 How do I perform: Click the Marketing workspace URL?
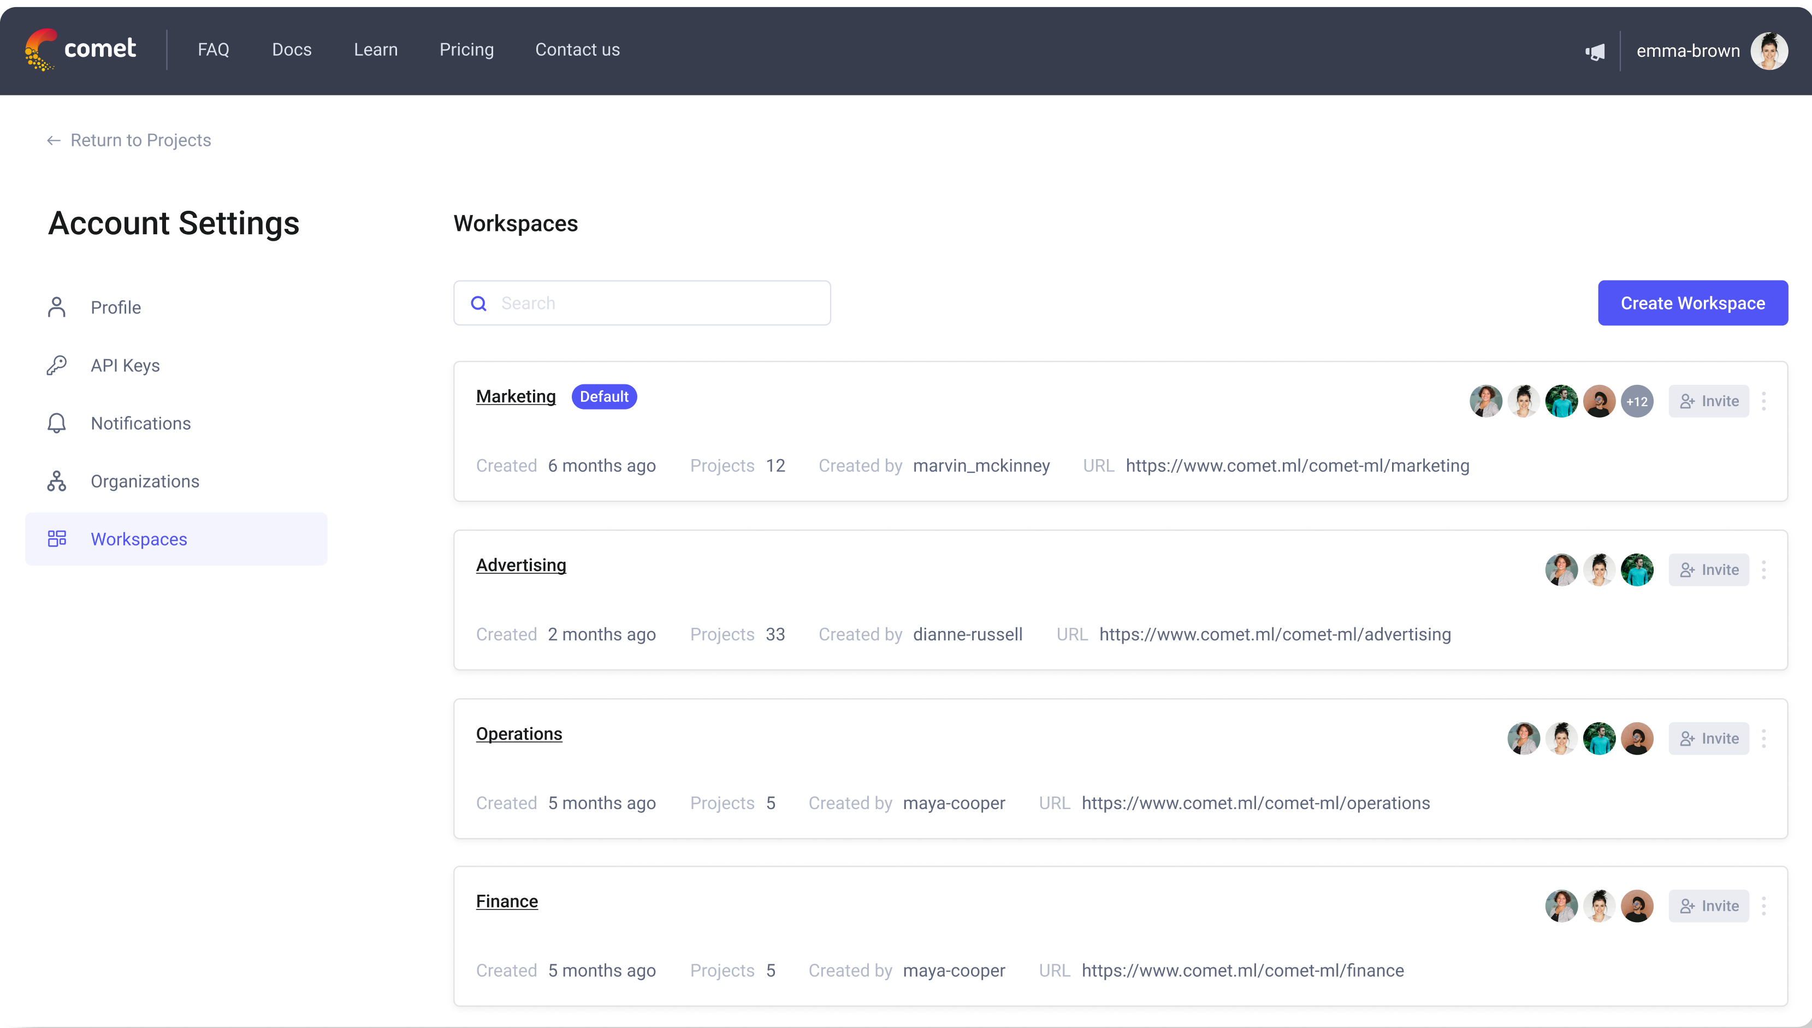1297,465
